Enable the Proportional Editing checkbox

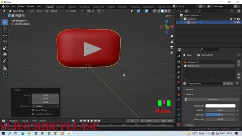[33, 114]
